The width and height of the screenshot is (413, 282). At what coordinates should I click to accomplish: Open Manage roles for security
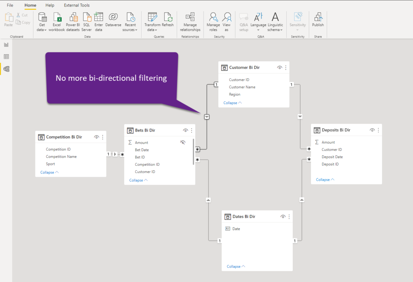click(x=213, y=22)
